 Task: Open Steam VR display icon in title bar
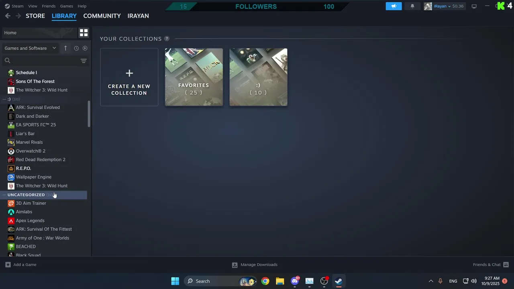tap(474, 6)
